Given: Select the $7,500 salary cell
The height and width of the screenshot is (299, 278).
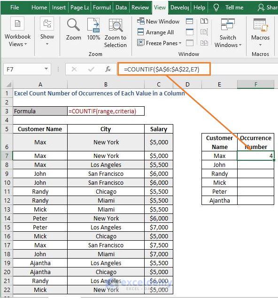Looking at the screenshot, I should click(159, 245).
